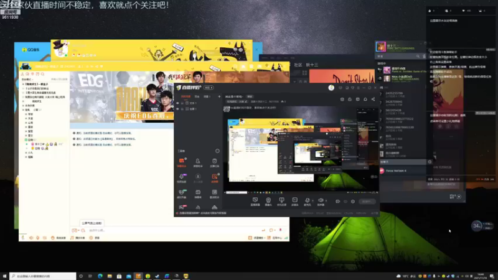Click the 庆祝EDG夺冠 banner in YY
Screen dimensions: 498x280
click(144, 116)
